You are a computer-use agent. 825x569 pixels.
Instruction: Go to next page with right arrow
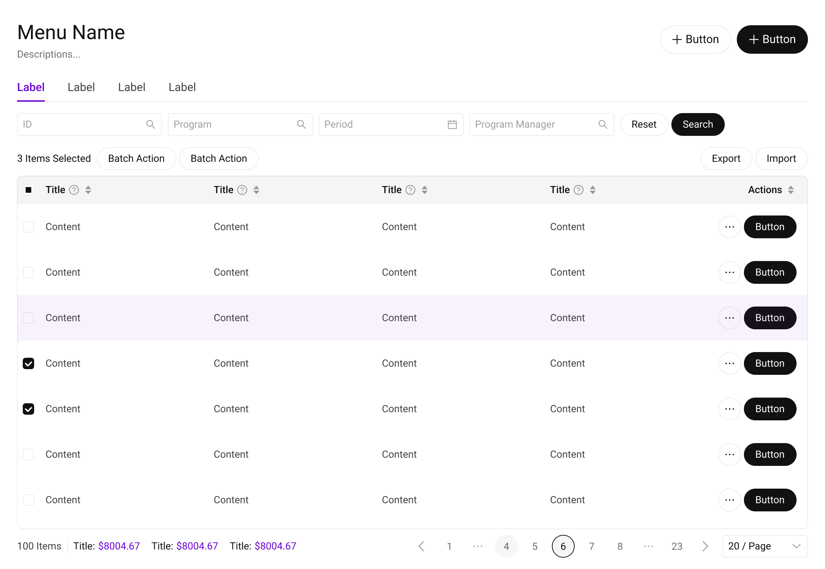705,546
